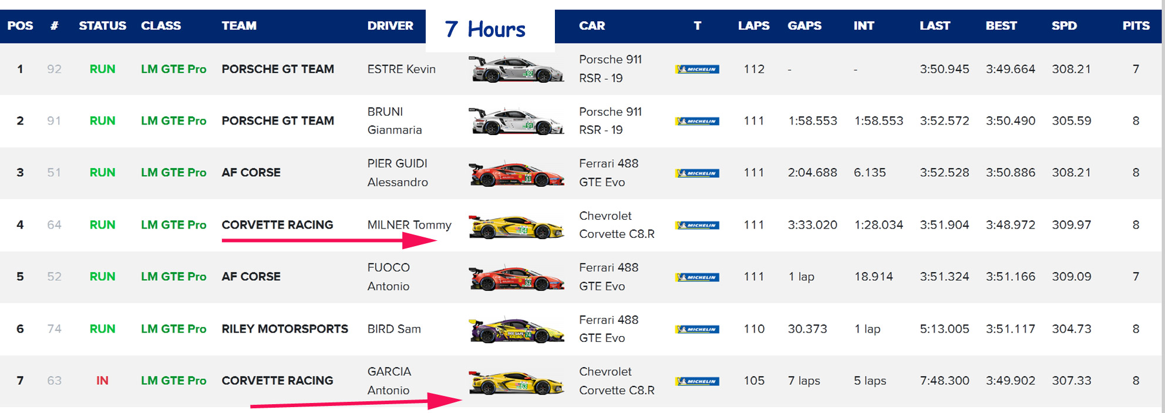
Task: Click AF CORSE team in position 5
Action: (x=251, y=277)
